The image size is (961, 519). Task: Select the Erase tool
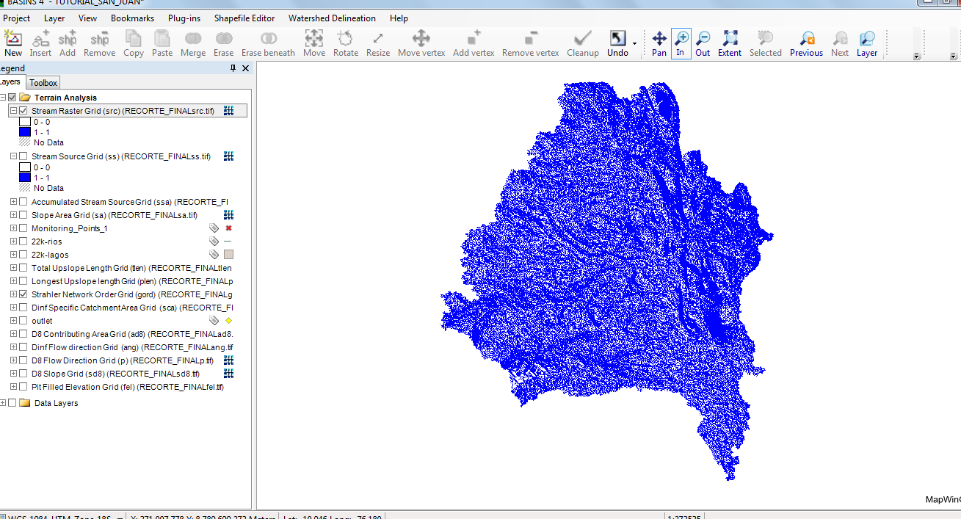(x=224, y=43)
